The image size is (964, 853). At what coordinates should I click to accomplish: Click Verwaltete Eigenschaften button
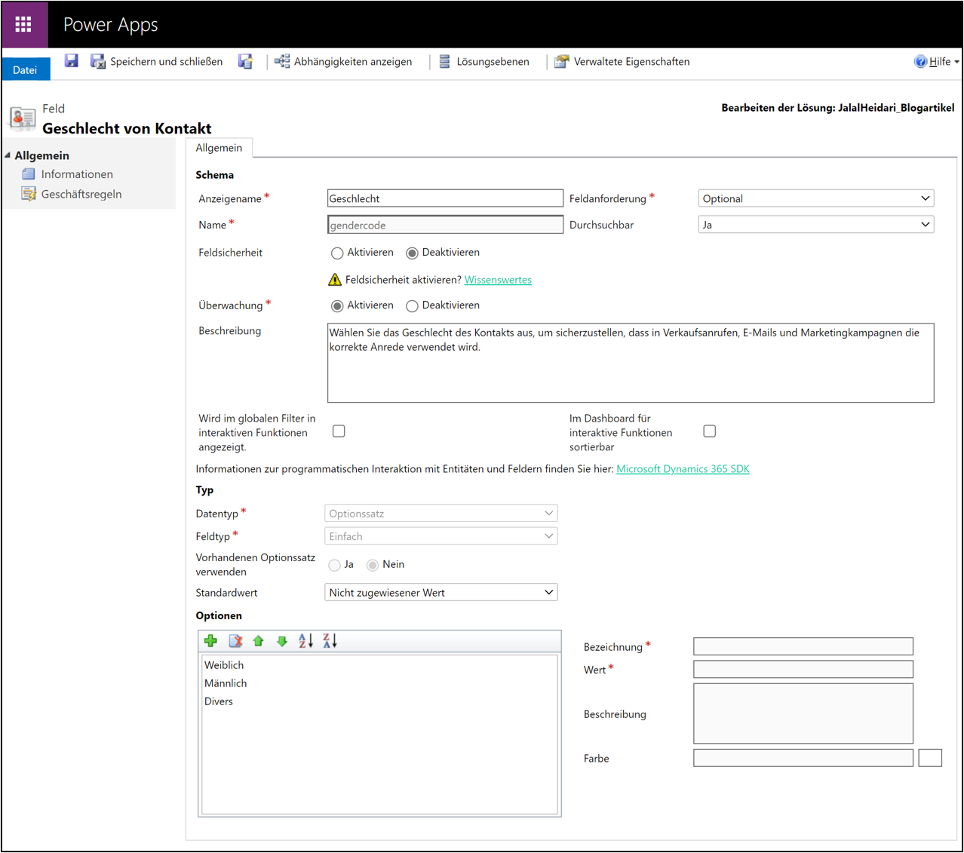(622, 62)
